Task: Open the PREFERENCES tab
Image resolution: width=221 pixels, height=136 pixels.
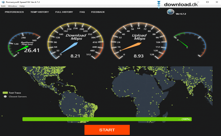Action: [x=14, y=12]
